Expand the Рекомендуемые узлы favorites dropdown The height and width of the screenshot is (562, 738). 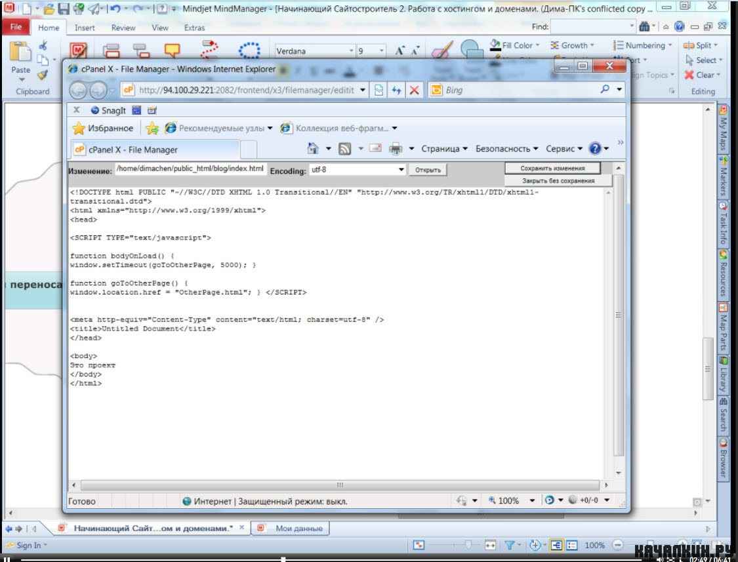point(270,128)
